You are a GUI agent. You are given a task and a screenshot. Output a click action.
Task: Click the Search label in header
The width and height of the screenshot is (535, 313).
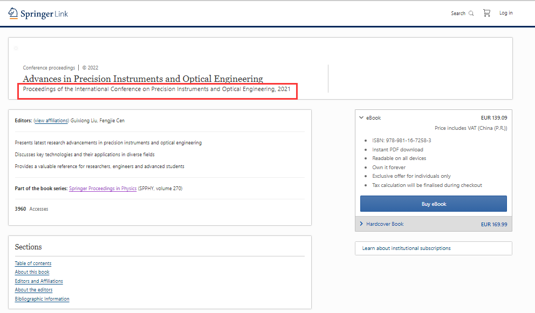tap(458, 13)
